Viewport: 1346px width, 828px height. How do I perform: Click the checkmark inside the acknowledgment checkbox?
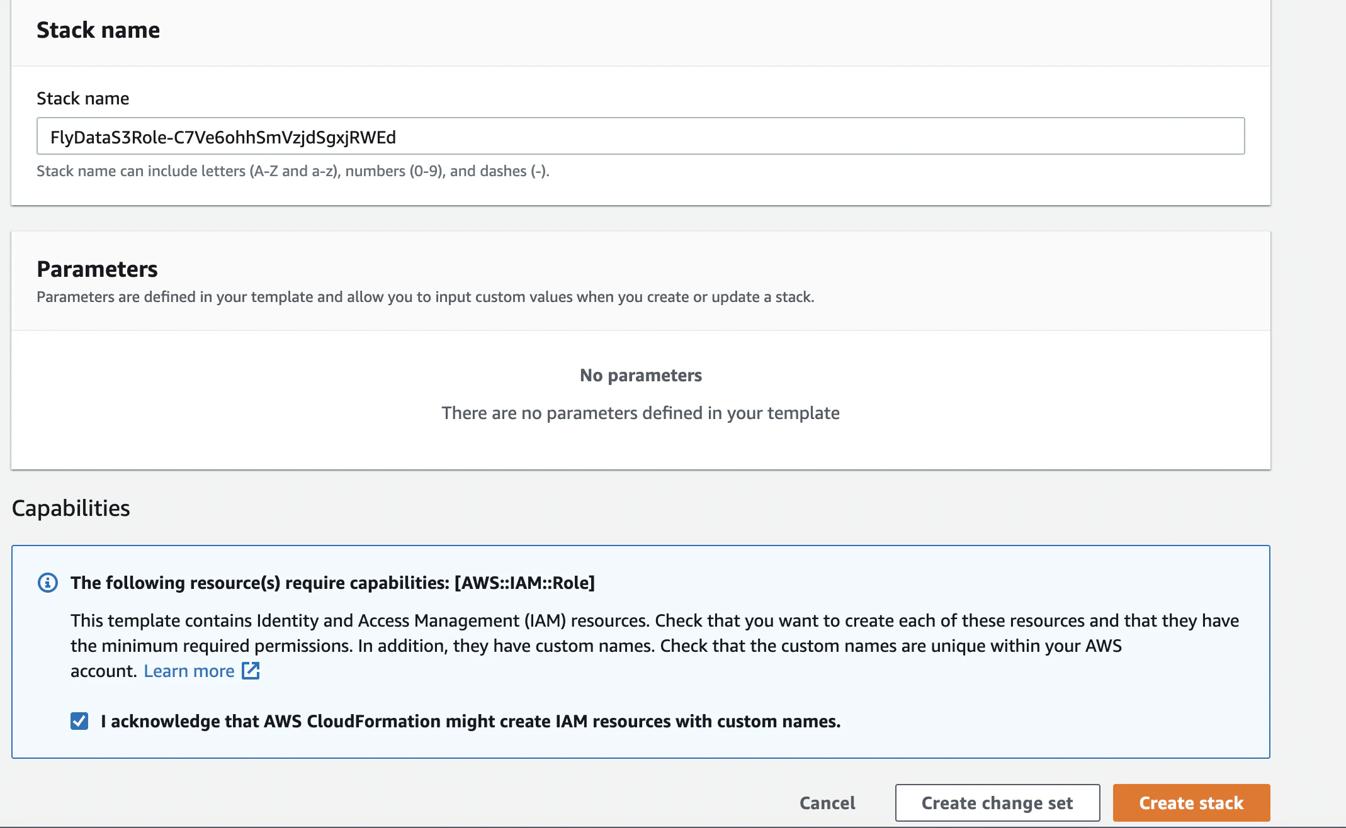pyautogui.click(x=79, y=721)
